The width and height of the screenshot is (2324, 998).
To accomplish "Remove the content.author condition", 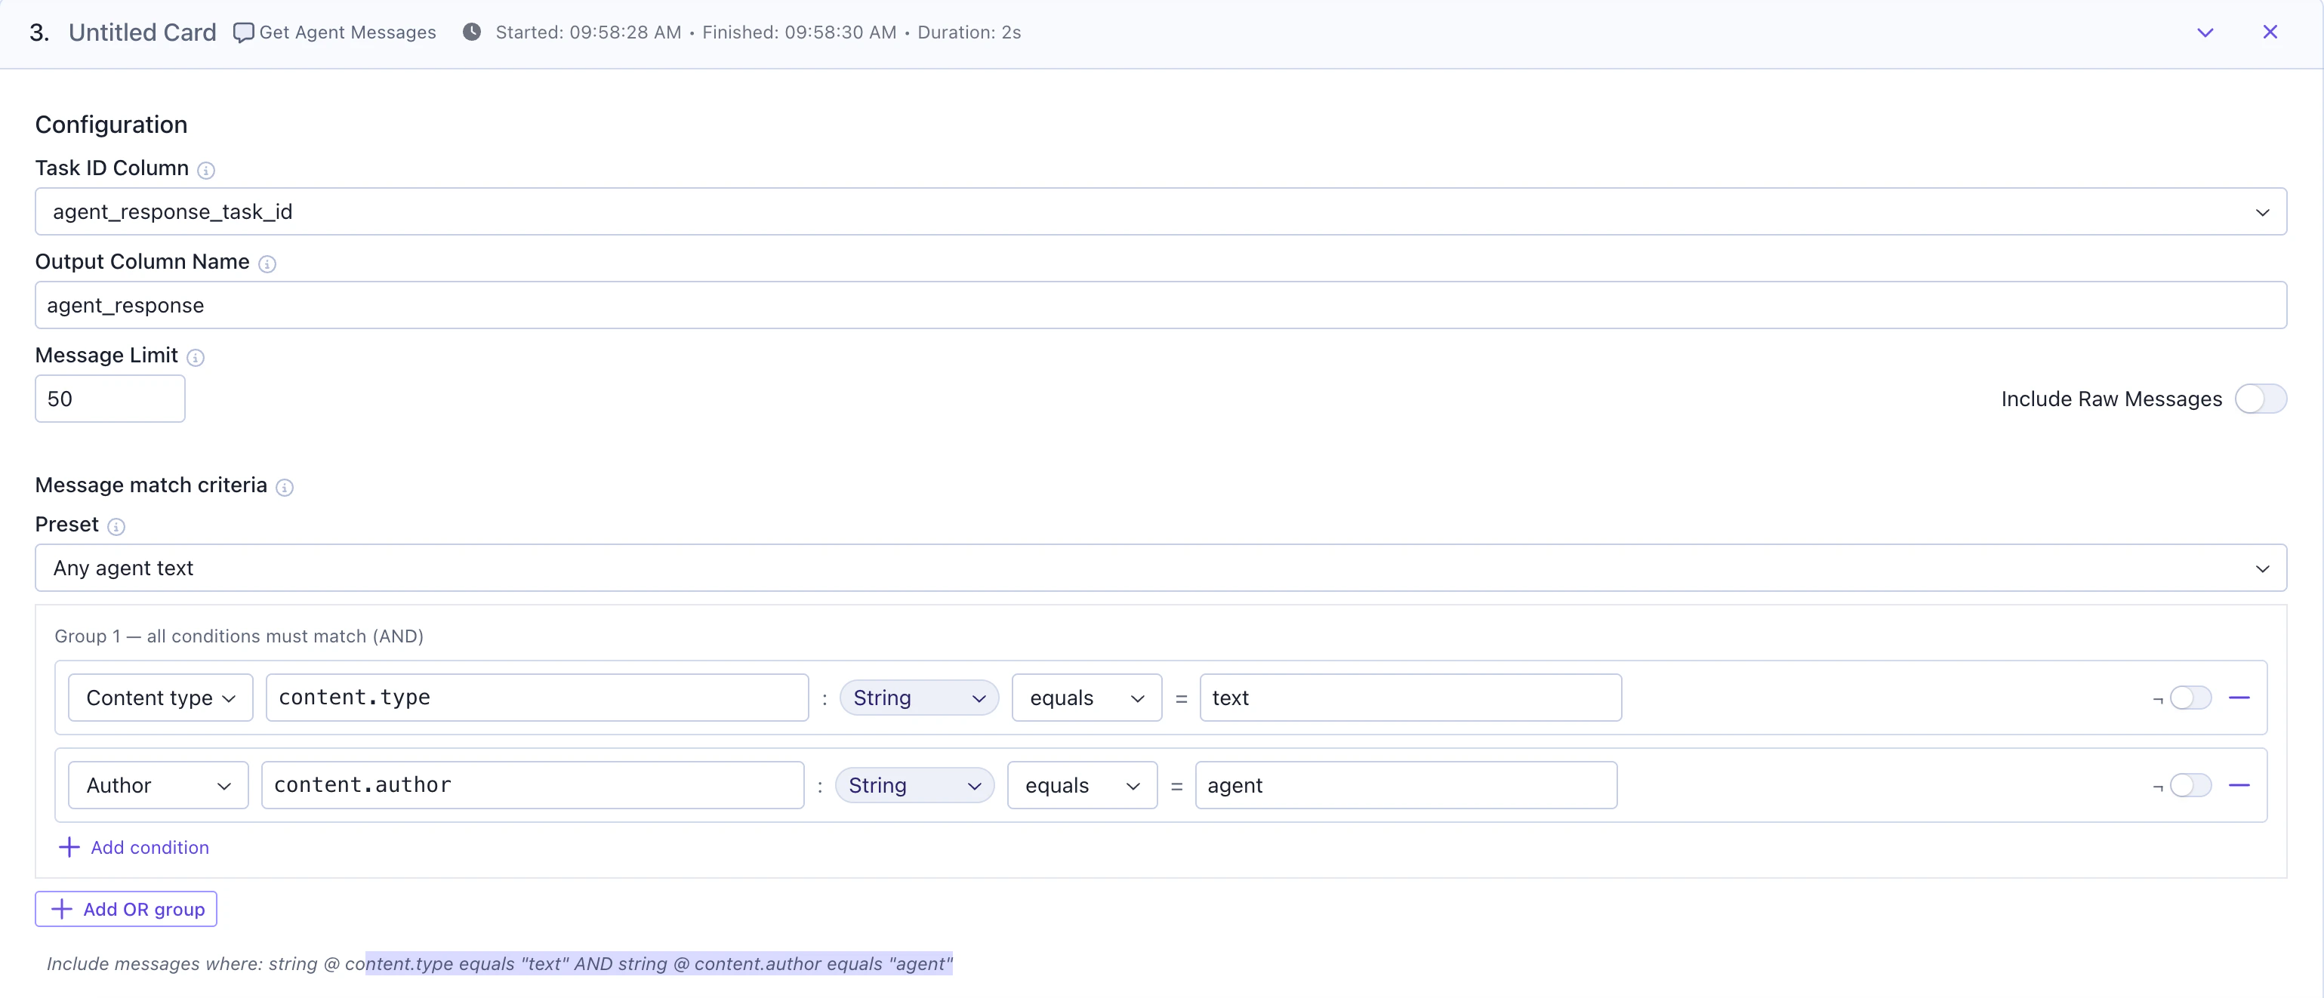I will point(2239,785).
